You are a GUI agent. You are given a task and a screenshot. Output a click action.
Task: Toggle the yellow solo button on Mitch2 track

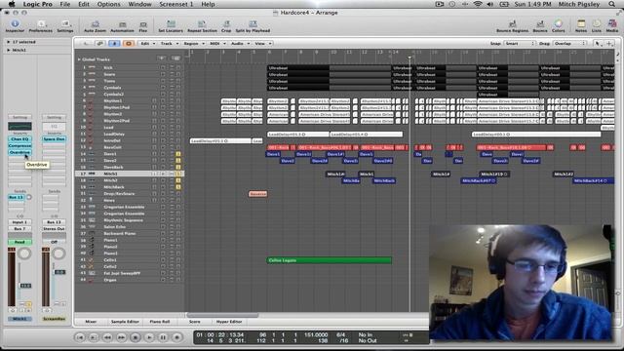pyautogui.click(x=178, y=180)
